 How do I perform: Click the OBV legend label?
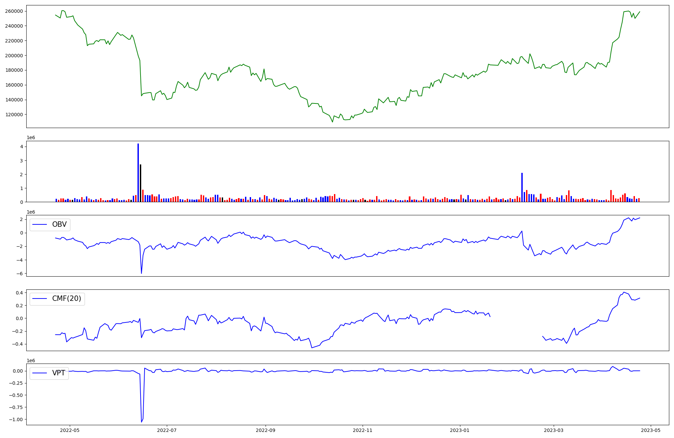pos(59,224)
